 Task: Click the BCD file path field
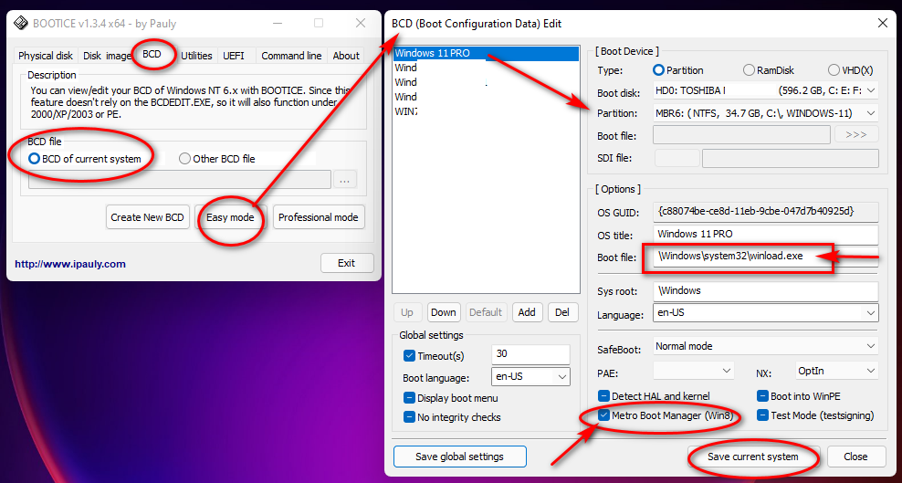180,179
